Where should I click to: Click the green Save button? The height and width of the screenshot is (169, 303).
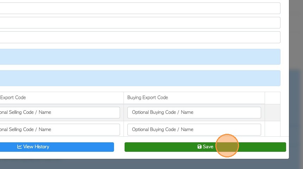[x=205, y=147]
